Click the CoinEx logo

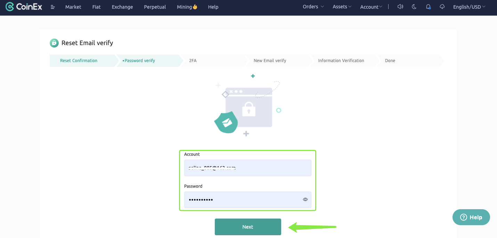click(24, 7)
